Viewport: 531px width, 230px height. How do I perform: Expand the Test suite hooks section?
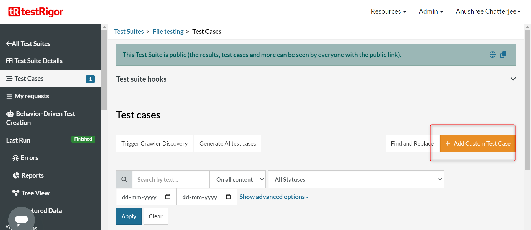(513, 79)
